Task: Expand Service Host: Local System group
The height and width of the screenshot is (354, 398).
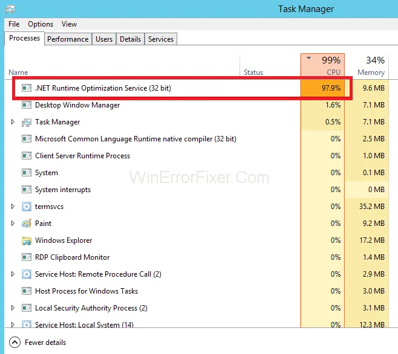Action: click(x=13, y=324)
